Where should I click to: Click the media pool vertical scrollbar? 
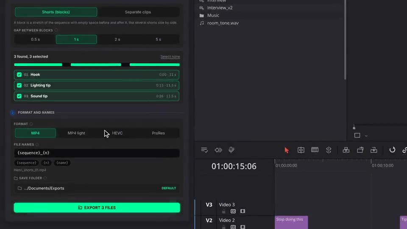point(345,39)
